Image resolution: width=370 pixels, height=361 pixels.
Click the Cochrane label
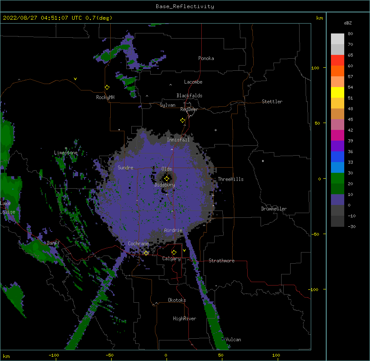[138, 244]
